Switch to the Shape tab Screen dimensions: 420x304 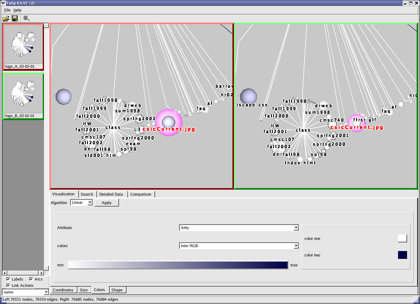tap(117, 290)
